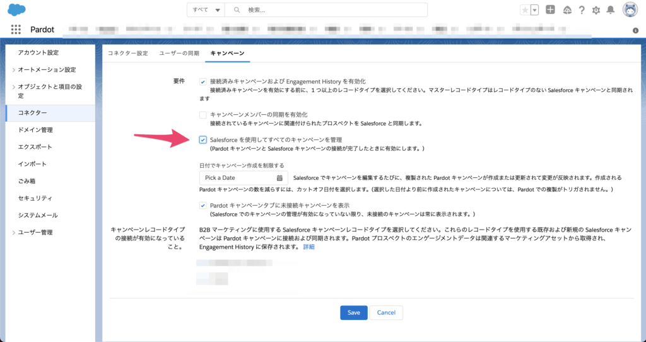This screenshot has width=646, height=342.
Task: Open the help question mark icon
Action: 582,10
